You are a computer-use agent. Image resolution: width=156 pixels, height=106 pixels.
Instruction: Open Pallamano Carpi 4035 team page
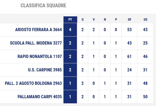click(x=40, y=97)
